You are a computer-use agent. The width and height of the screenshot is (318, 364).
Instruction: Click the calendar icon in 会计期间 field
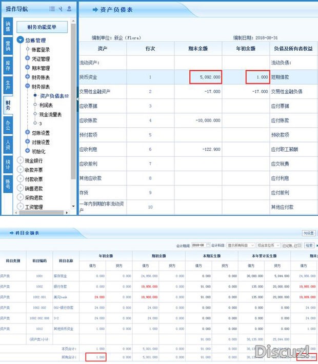pos(208,245)
